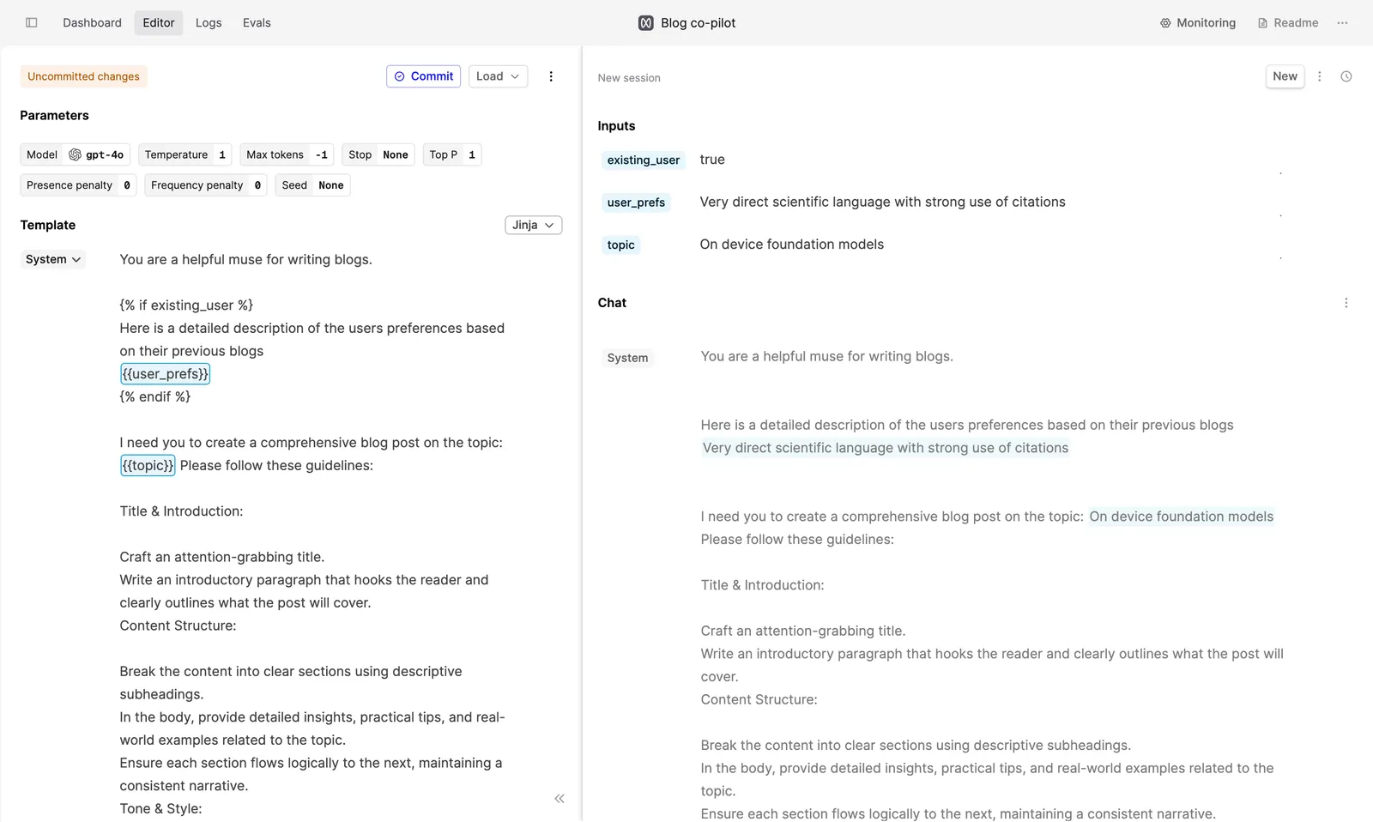
Task: Change the Model gpt-4o parameter
Action: [x=76, y=154]
